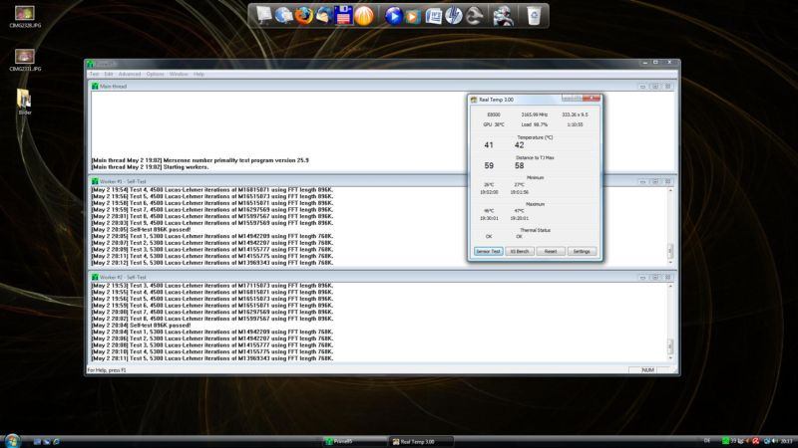Screen dimensions: 798x448
Task: Open CIMG2331.JPG desktop image
Action: [24, 60]
